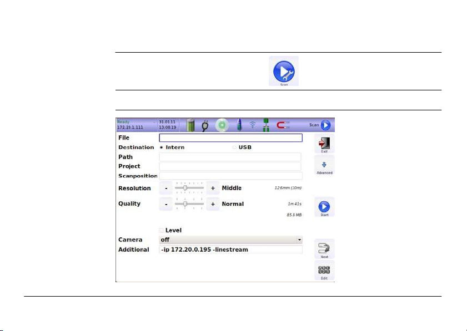Viewport: 467px width, 331px height.
Task: Expand the Advanced options
Action: tap(324, 165)
